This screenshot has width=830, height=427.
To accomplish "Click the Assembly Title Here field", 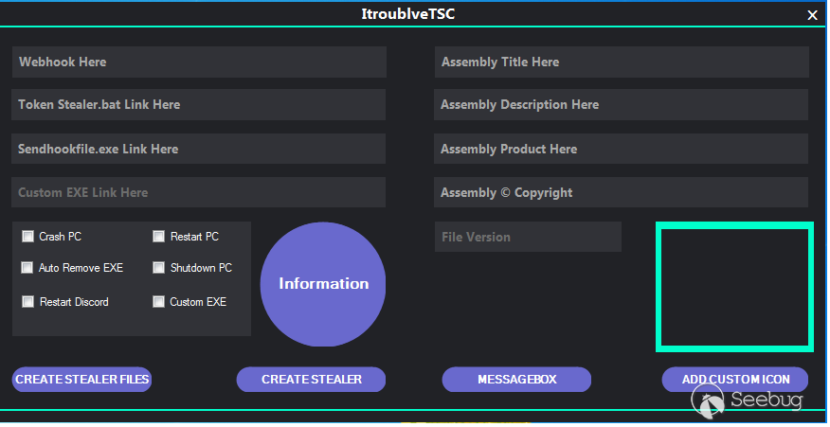I will [x=622, y=62].
